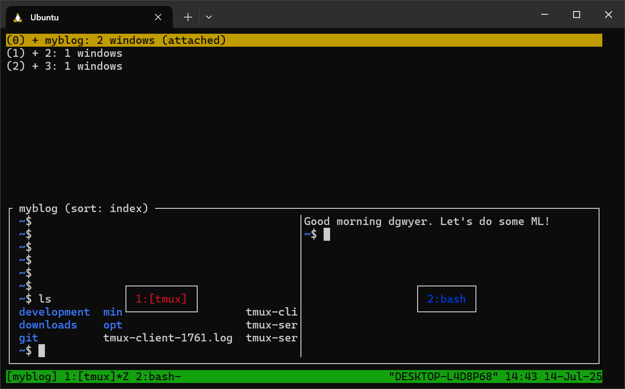Click the development directory in the ls output
The width and height of the screenshot is (625, 389).
pyautogui.click(x=54, y=312)
